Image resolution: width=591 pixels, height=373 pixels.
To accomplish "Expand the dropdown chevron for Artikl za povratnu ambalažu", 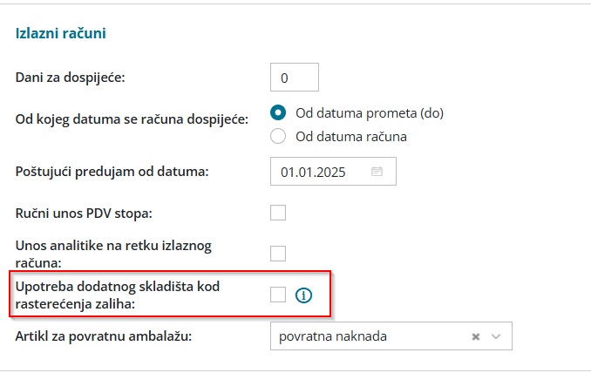I will [496, 336].
